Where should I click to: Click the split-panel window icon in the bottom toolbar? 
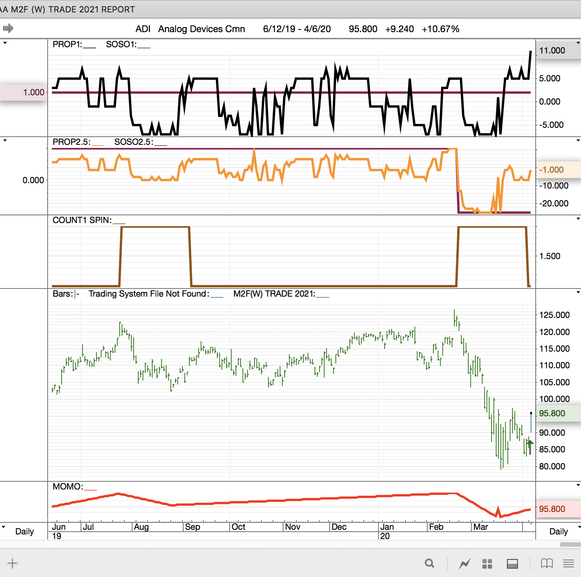point(512,564)
